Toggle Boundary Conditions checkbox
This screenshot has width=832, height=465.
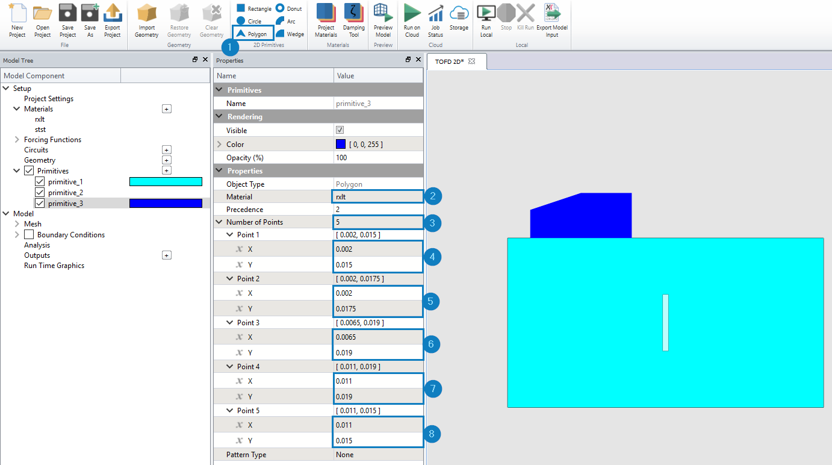coord(28,235)
